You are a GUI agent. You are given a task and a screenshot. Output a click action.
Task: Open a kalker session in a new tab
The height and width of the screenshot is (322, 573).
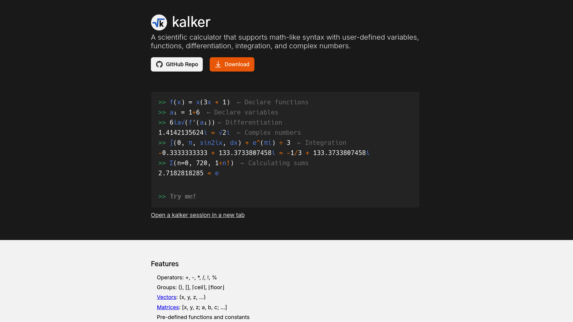click(198, 215)
